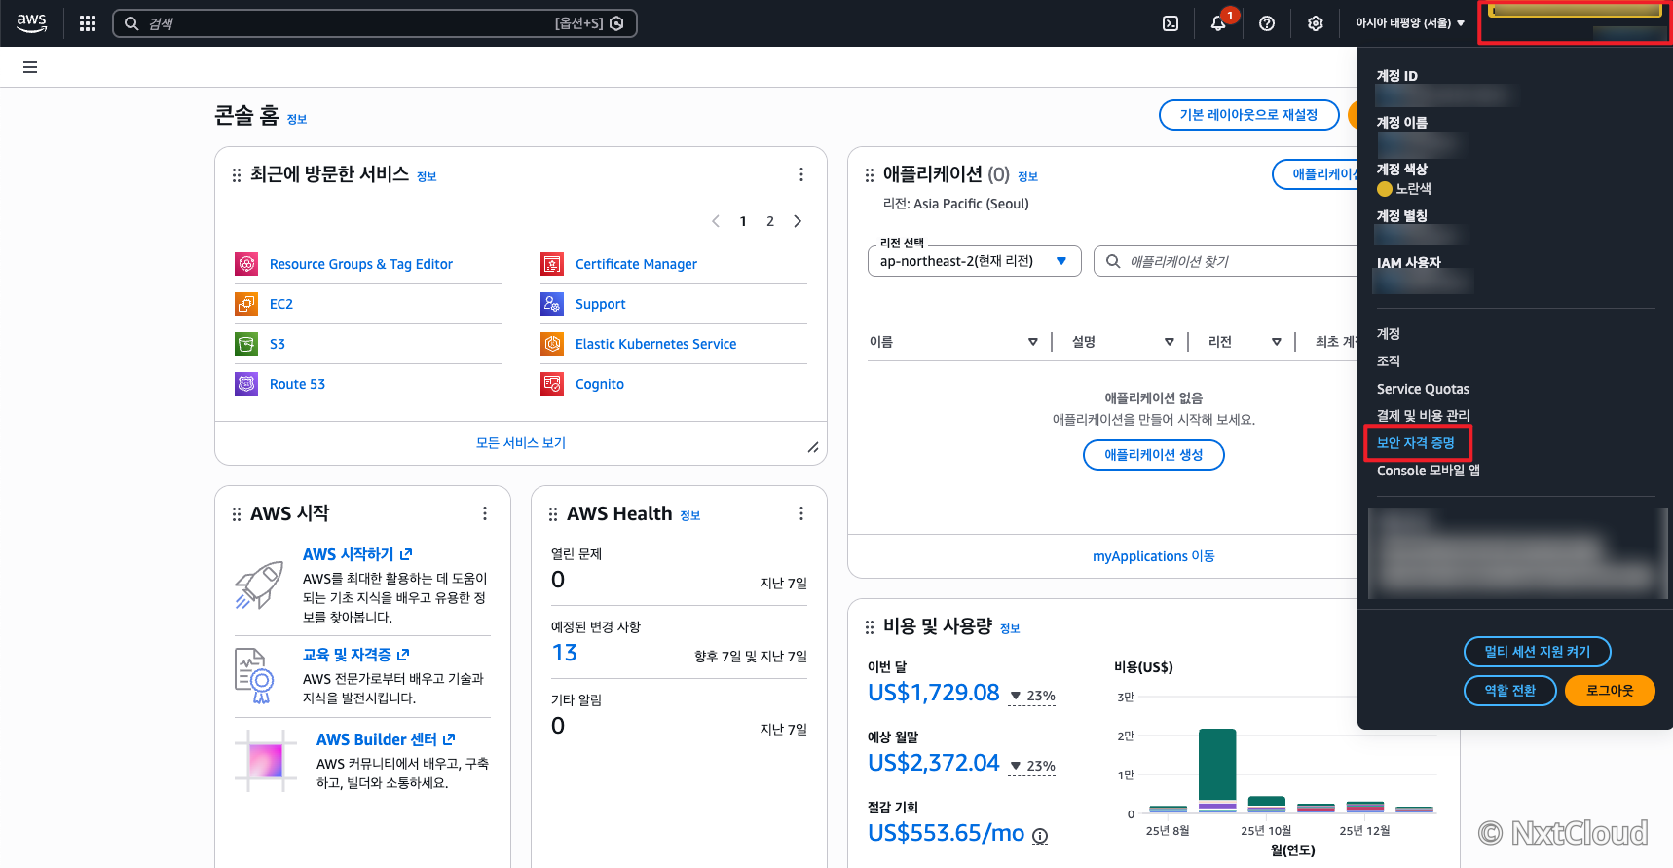Open the region selector 아시아 태평양 (서울)
The image size is (1673, 868).
pyautogui.click(x=1410, y=23)
